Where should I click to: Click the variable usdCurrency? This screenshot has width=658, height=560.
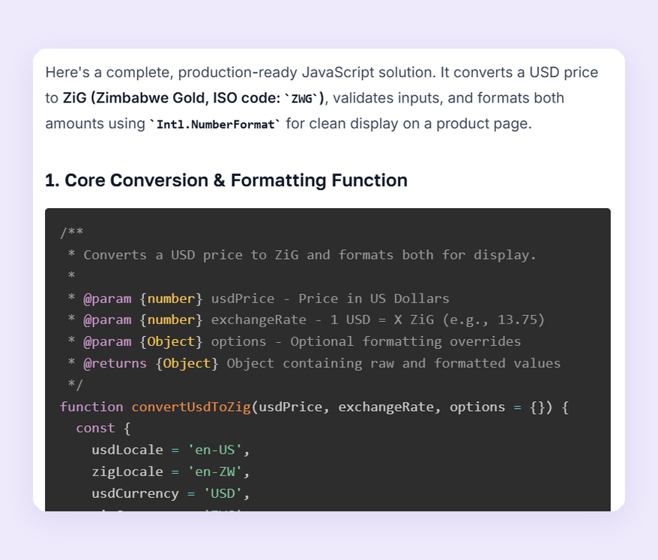pyautogui.click(x=135, y=494)
